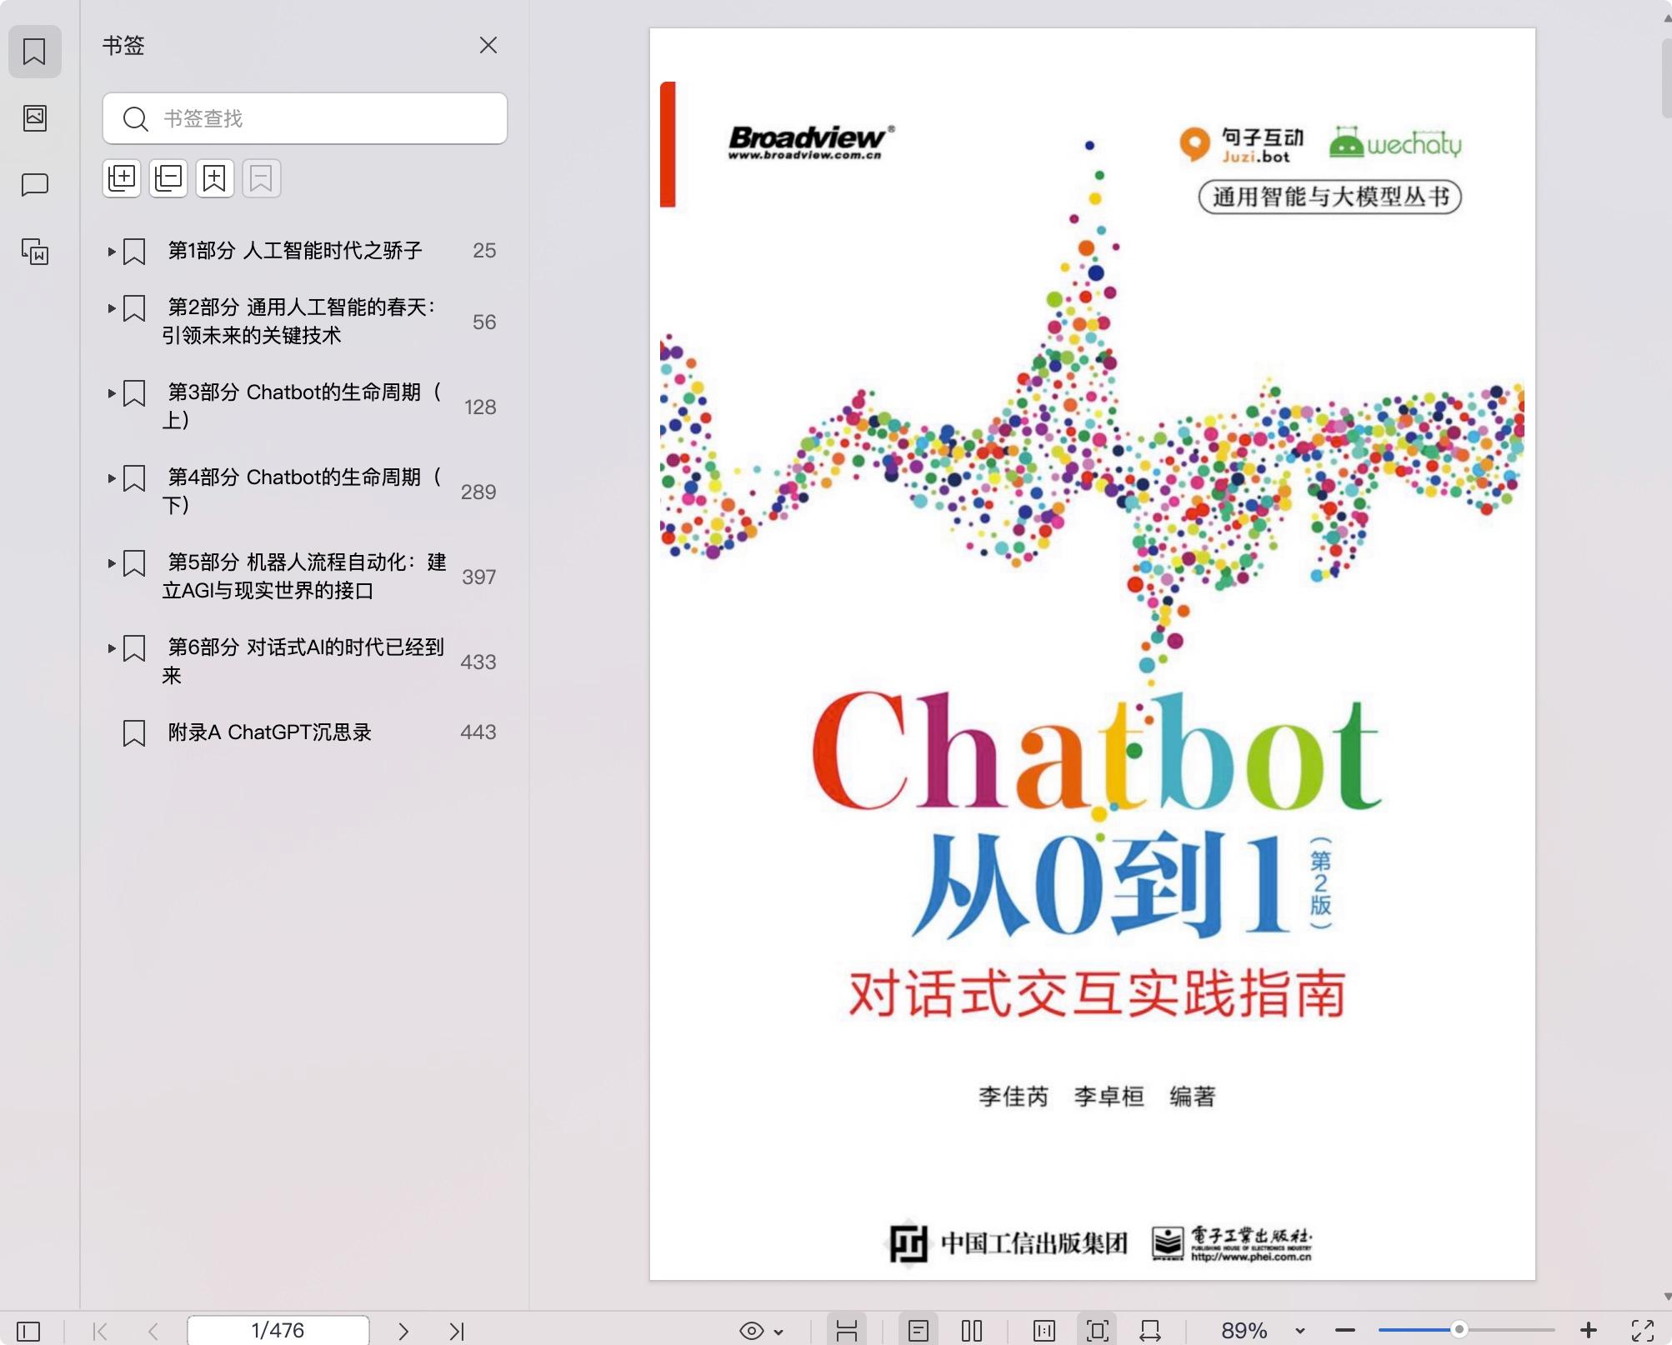Fit page width icon
This screenshot has height=1345, width=1672.
click(1150, 1331)
